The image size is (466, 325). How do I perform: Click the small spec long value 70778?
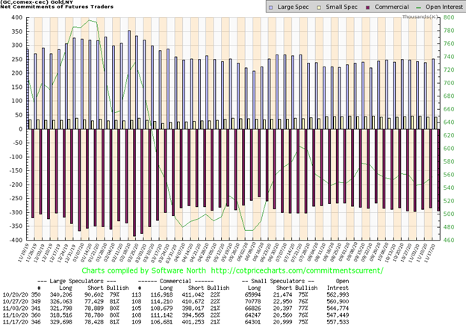point(252,302)
